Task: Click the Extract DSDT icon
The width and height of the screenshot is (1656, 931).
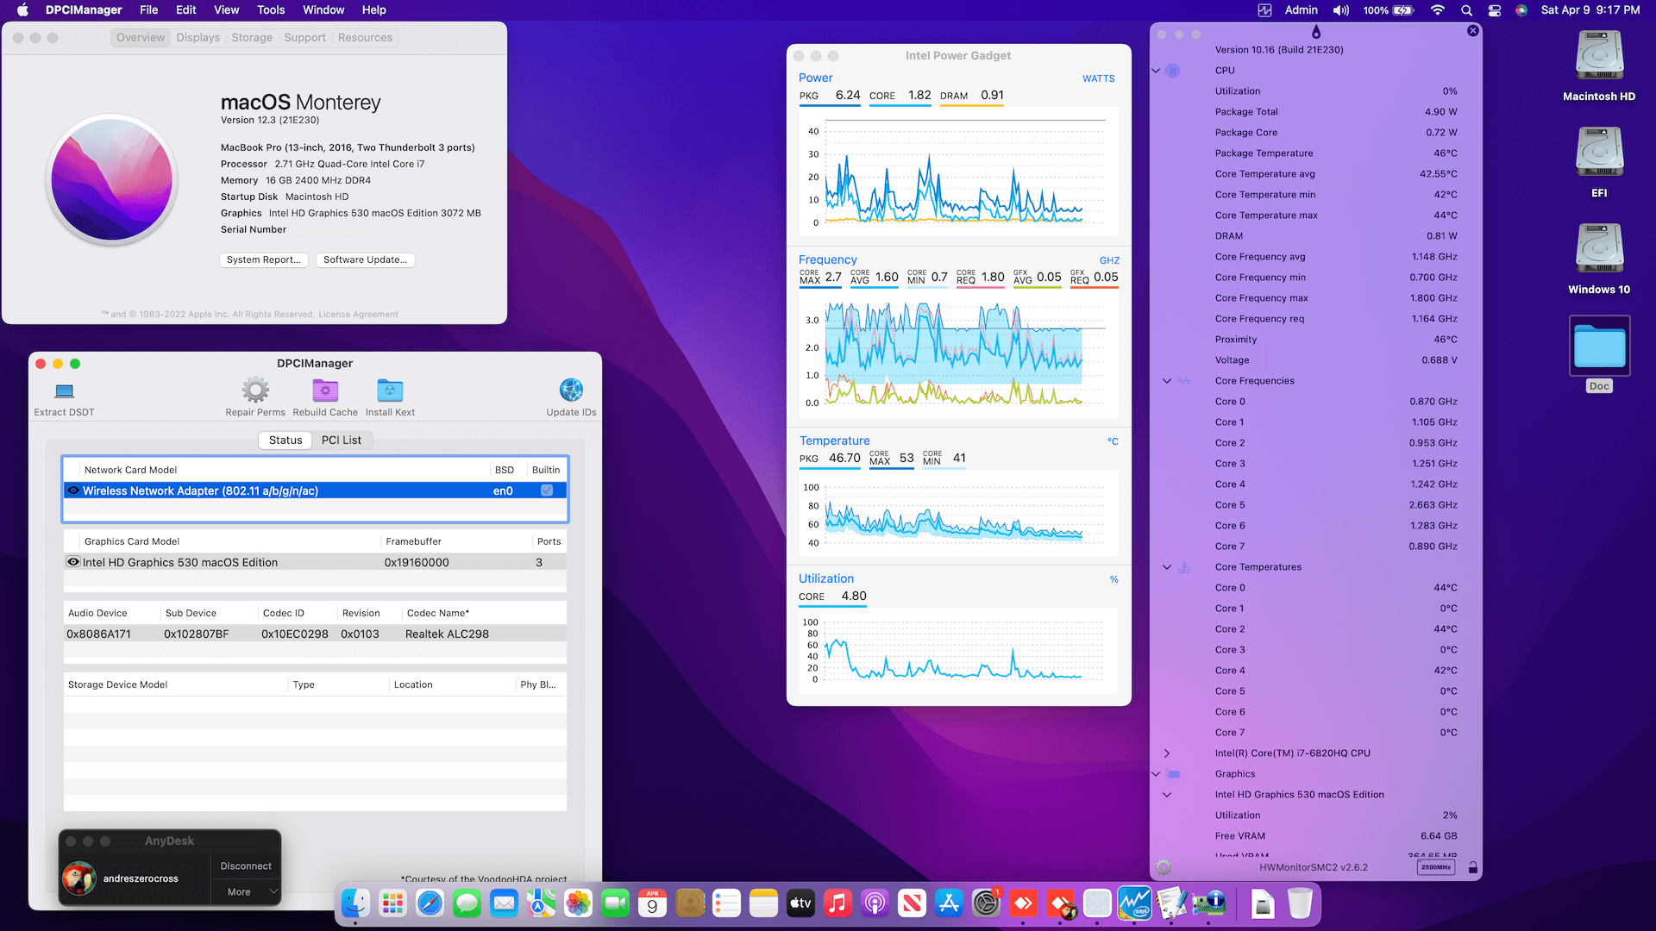Action: (x=65, y=391)
